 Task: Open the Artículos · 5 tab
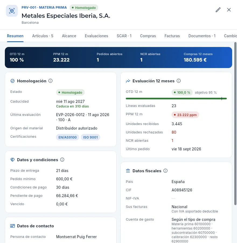pyautogui.click(x=43, y=36)
